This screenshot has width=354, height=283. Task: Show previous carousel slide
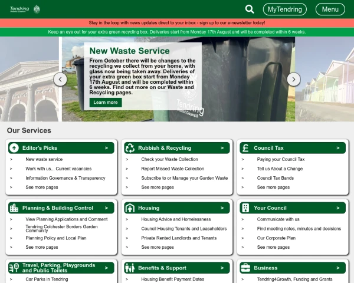[60, 80]
